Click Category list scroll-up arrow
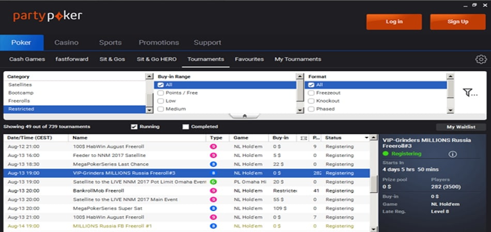Image resolution: width=491 pixels, height=232 pixels. (x=150, y=76)
